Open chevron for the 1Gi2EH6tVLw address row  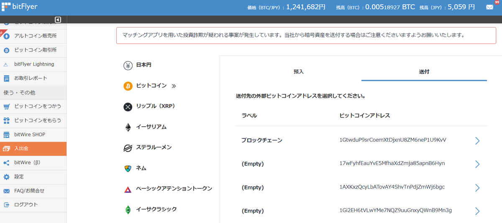point(477,211)
